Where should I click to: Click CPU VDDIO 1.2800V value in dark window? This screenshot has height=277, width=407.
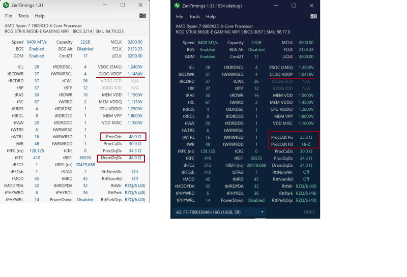[x=306, y=109]
